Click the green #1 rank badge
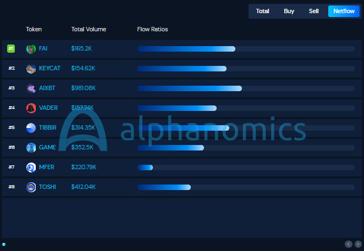Viewport: 364px width, 251px height. click(11, 48)
